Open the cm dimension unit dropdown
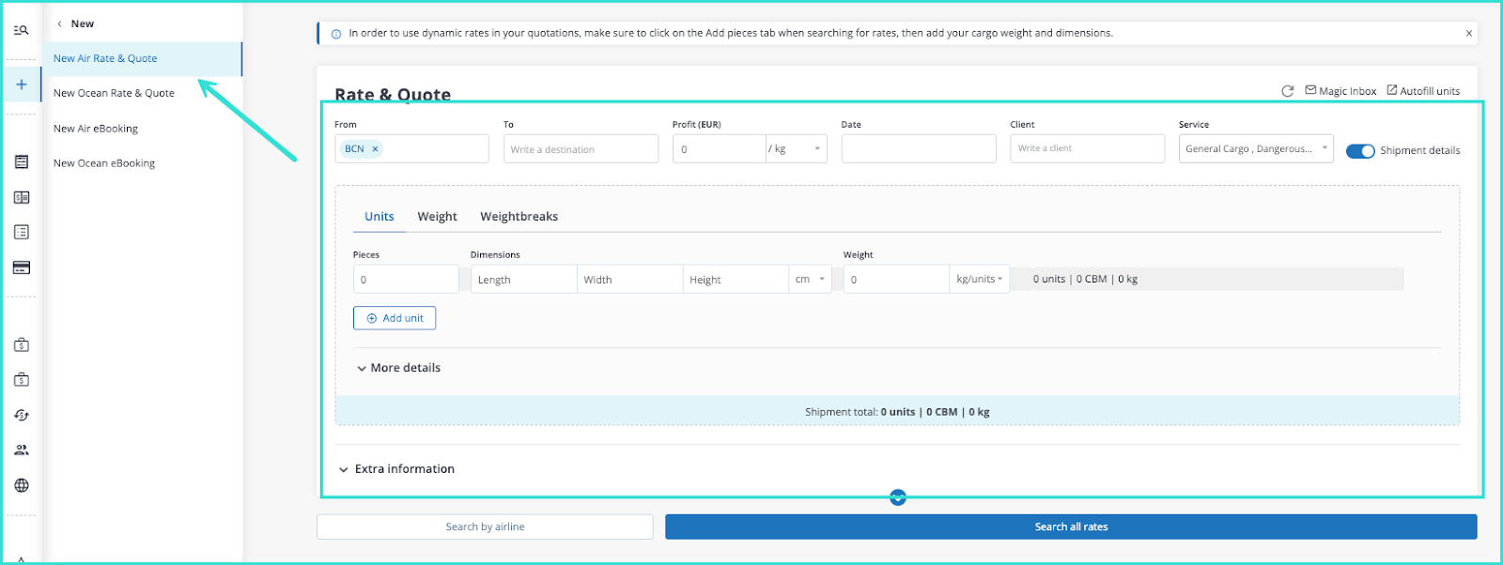The width and height of the screenshot is (1503, 565). point(810,280)
